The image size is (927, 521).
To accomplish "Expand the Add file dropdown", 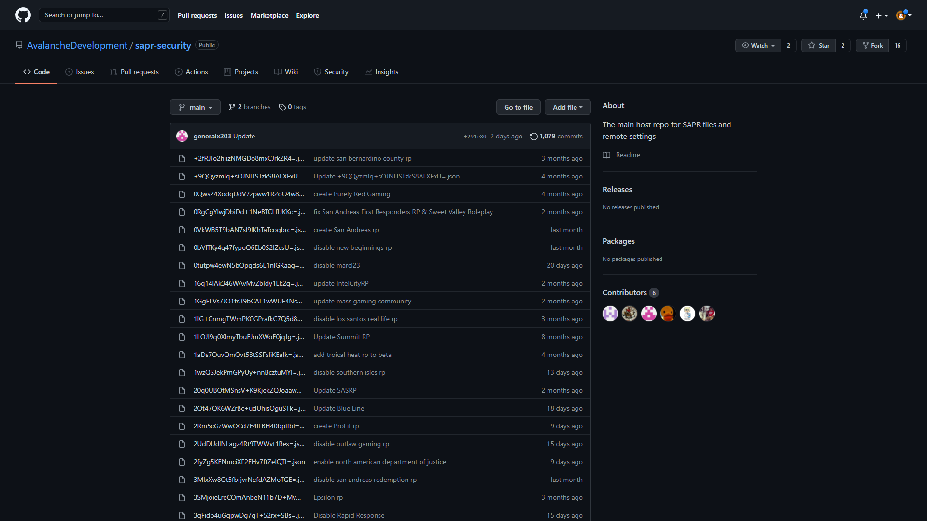I will coord(568,107).
